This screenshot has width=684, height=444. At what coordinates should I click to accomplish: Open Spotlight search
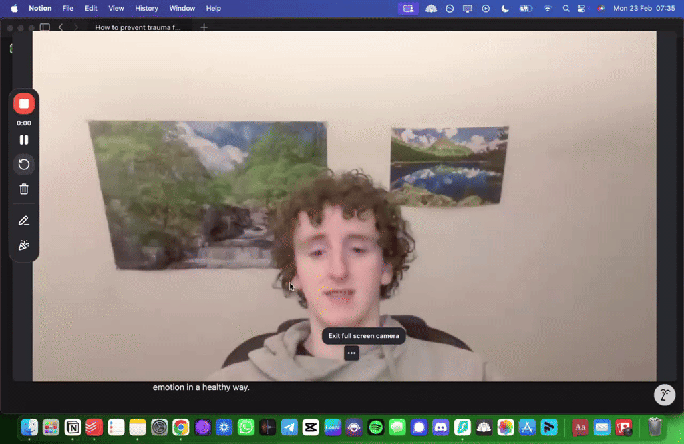tap(566, 8)
